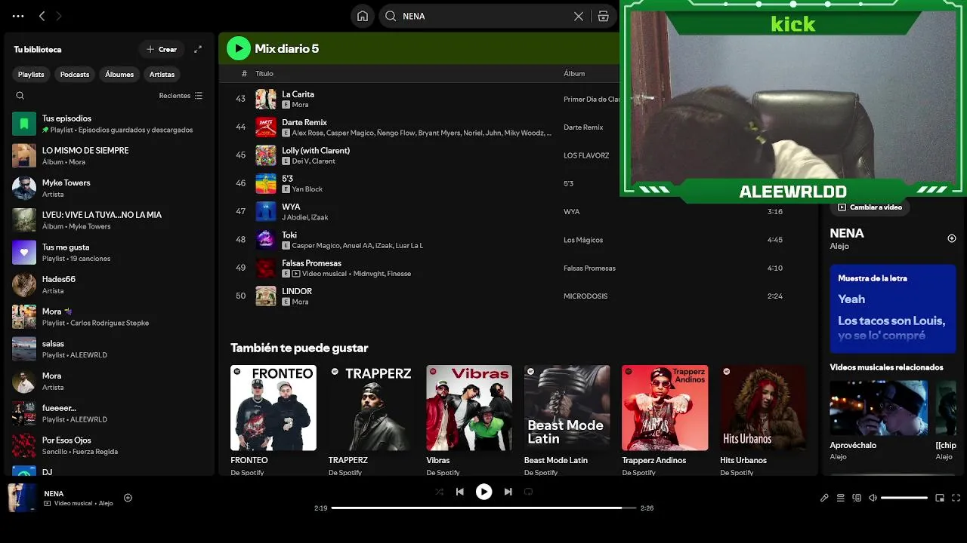Open the three-dot app menu
This screenshot has height=543, width=967.
coord(18,16)
